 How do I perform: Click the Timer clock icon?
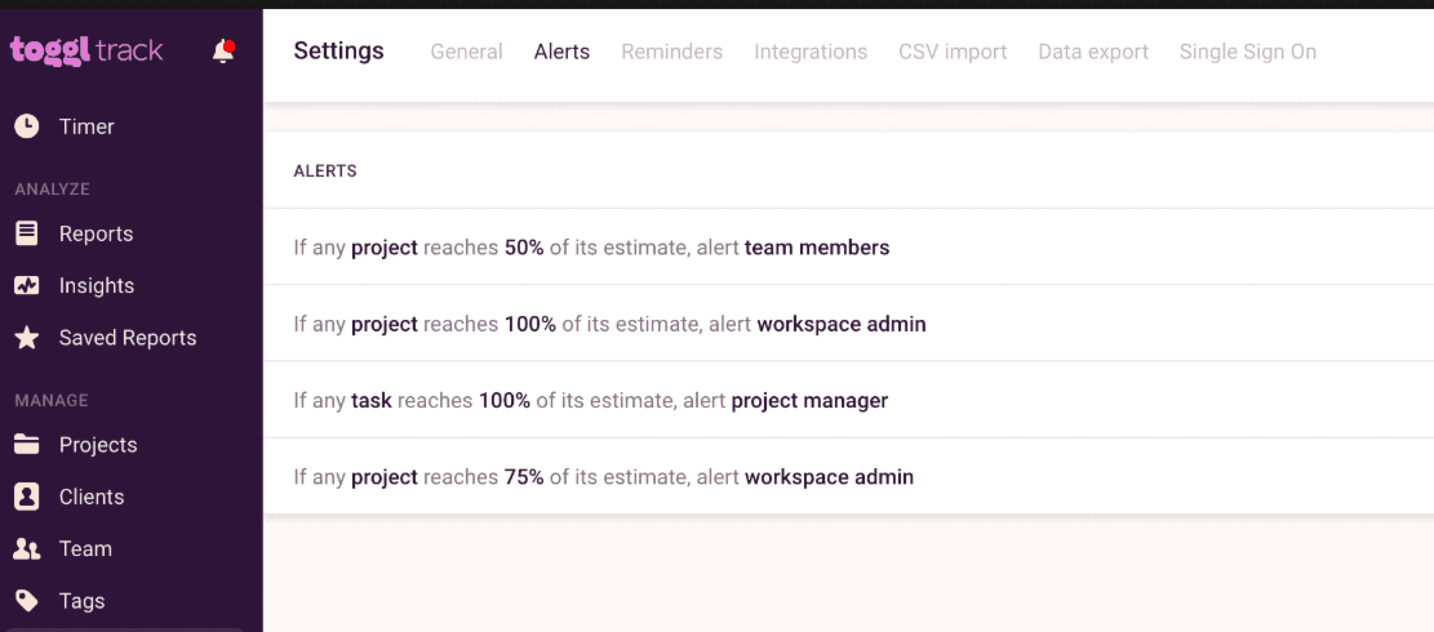[x=27, y=126]
